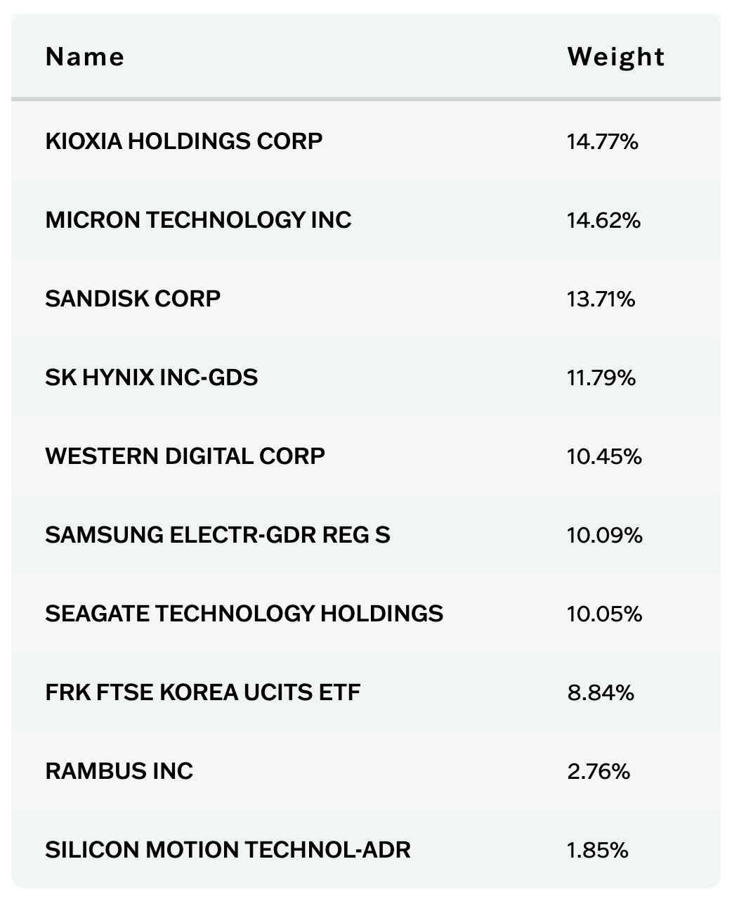Select the 2.76% weight cell
Viewport: 739px width, 904px height.
599,772
